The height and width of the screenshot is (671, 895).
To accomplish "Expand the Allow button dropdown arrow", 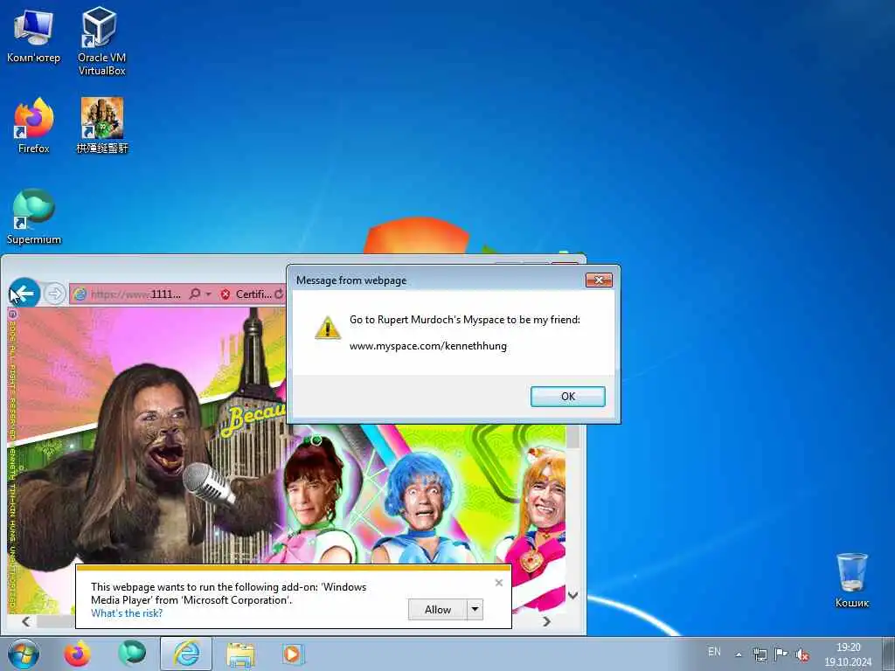I will click(475, 609).
